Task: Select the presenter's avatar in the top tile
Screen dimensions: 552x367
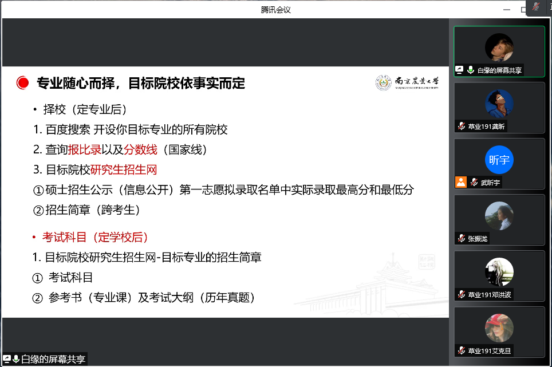Action: pyautogui.click(x=499, y=48)
